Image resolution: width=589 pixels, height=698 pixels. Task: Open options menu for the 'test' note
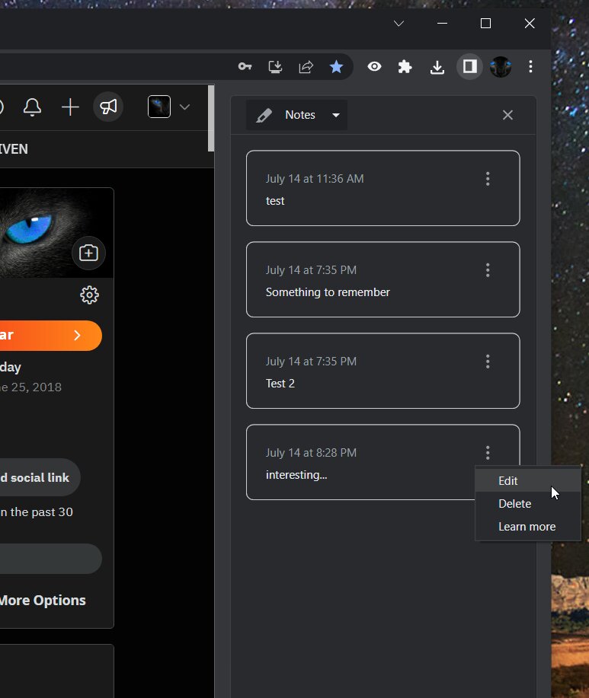[488, 179]
